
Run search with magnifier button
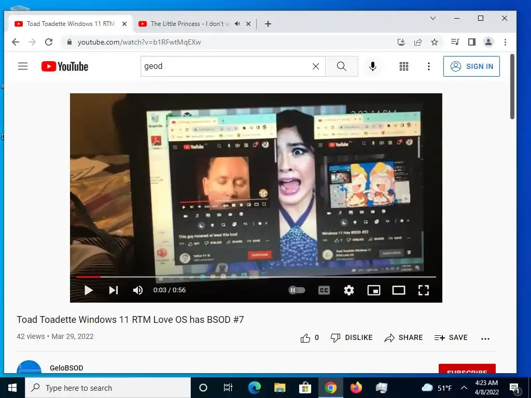pos(342,66)
